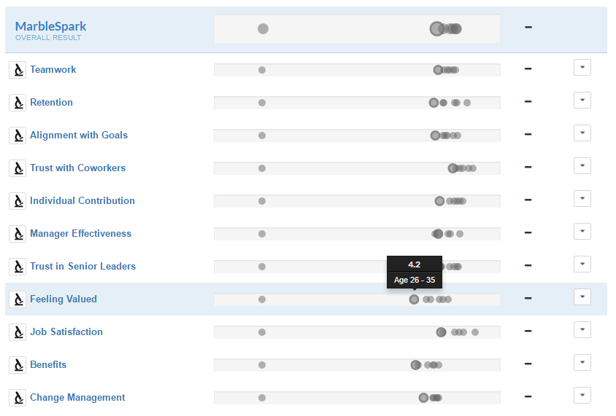Open the MarbleSpark overall result link

[50, 26]
